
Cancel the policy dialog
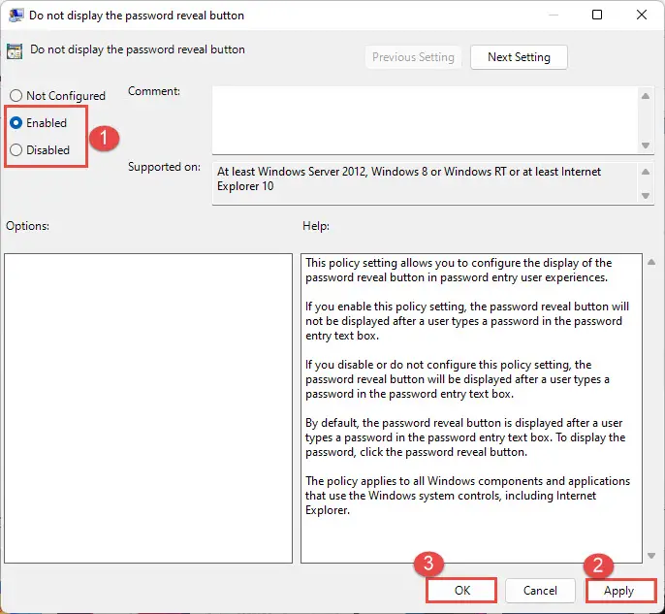tap(540, 591)
